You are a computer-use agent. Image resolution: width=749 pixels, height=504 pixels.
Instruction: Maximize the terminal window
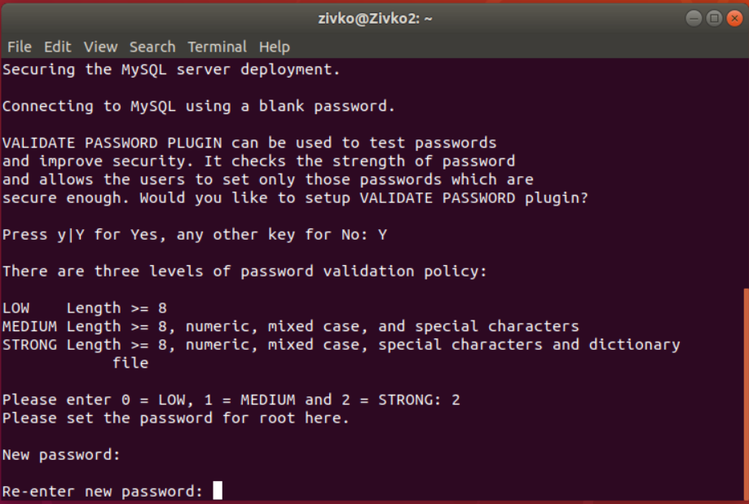coord(714,18)
